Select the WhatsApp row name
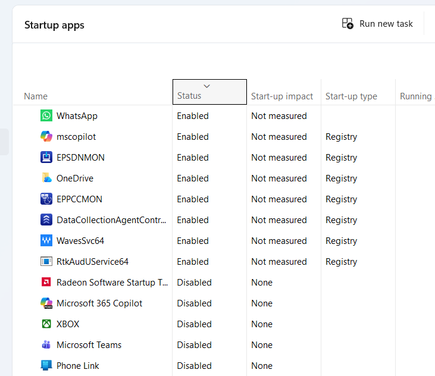 [77, 116]
